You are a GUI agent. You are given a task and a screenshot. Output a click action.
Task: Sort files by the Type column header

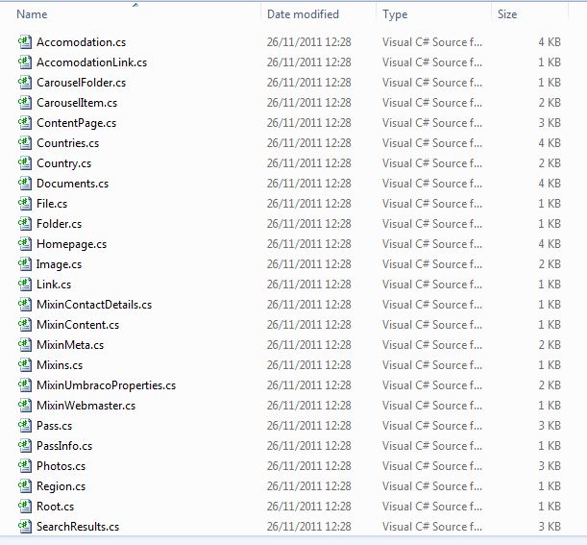395,14
